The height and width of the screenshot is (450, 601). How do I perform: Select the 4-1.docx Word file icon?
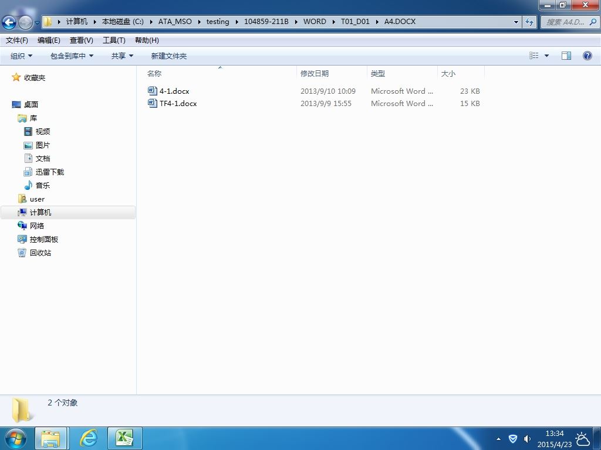point(152,91)
